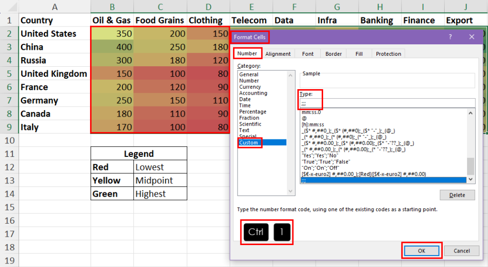Click the Type list scroll up arrow

471,113
